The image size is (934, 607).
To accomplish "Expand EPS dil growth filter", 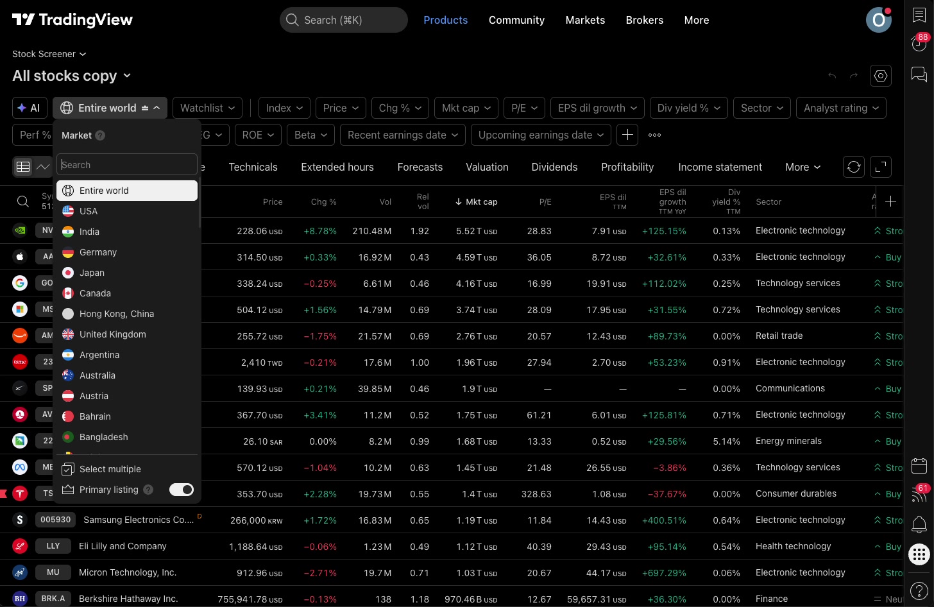I will pyautogui.click(x=597, y=108).
